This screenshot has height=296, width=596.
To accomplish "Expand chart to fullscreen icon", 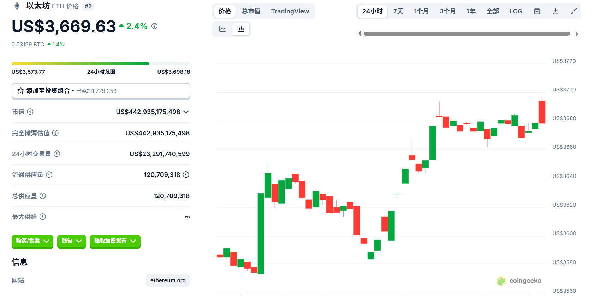I will tap(574, 11).
